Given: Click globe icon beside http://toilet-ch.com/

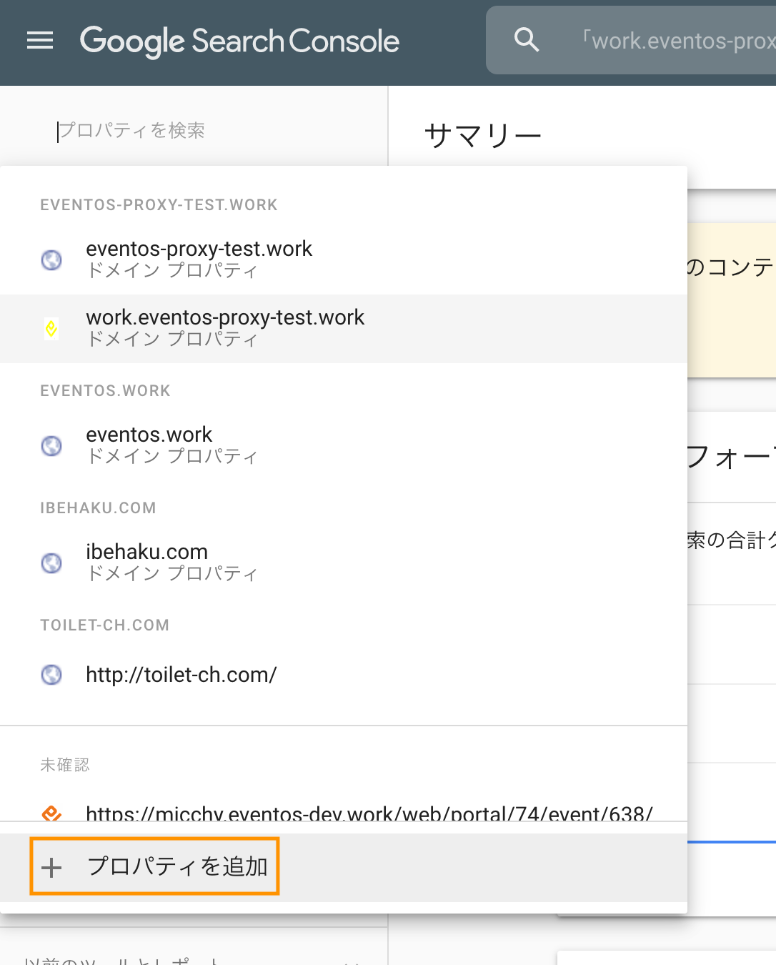Looking at the screenshot, I should tap(51, 674).
